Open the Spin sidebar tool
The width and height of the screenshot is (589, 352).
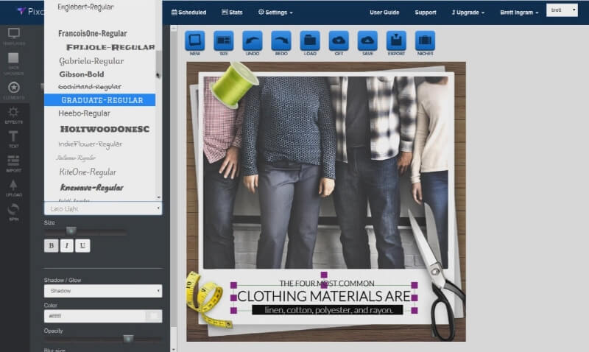click(13, 212)
